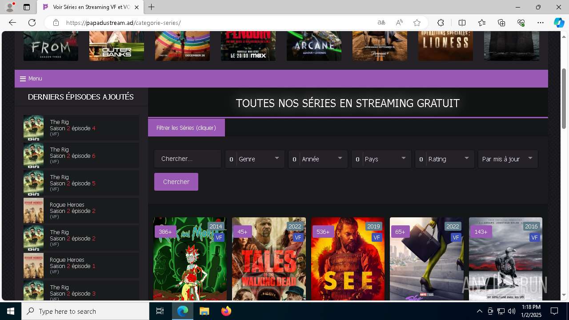Open Rogue Heroes Saison 2 épisode 1
569x320 pixels.
(81, 266)
